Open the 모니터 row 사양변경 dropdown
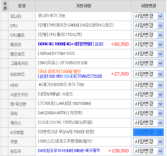167x156 pixels. (x=148, y=16)
